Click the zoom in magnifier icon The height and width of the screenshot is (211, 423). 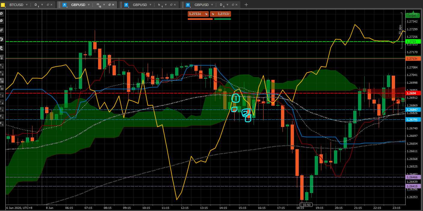2,14
